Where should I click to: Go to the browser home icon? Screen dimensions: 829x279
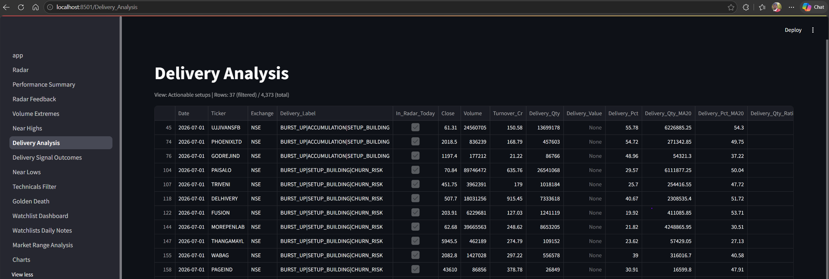35,7
